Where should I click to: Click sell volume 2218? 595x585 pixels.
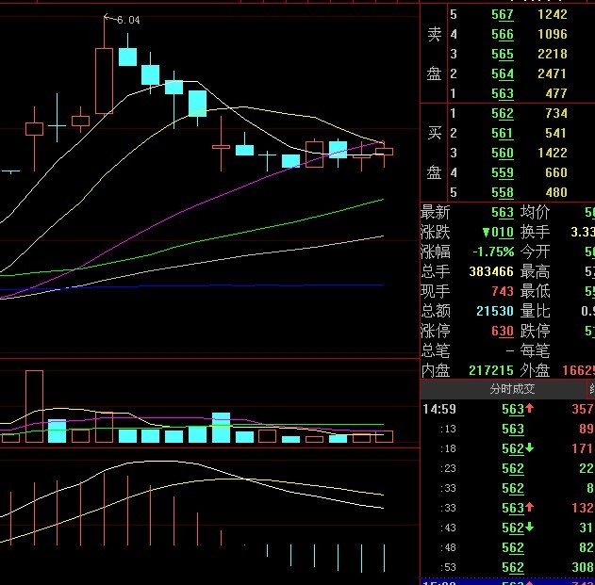point(553,54)
